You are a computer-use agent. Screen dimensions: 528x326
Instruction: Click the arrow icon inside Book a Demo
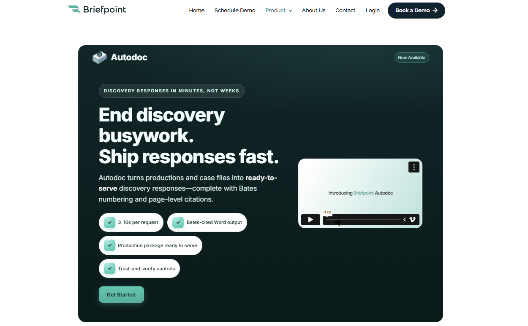click(435, 10)
